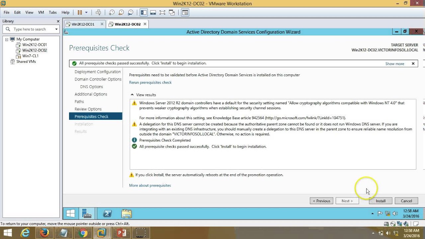Open the File menu
This screenshot has height=239, width=425.
7,12
